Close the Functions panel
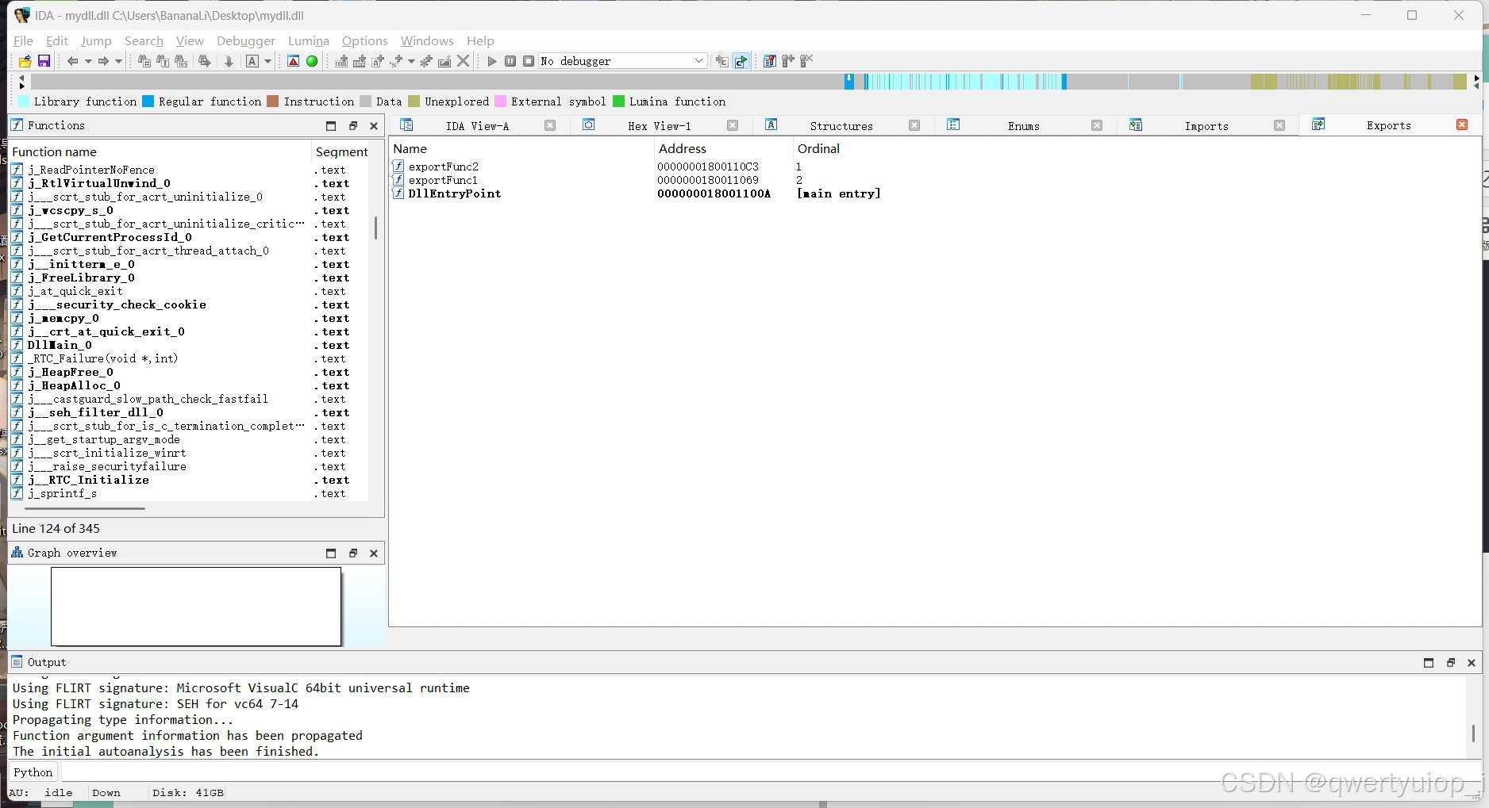The height and width of the screenshot is (808, 1489). click(374, 125)
